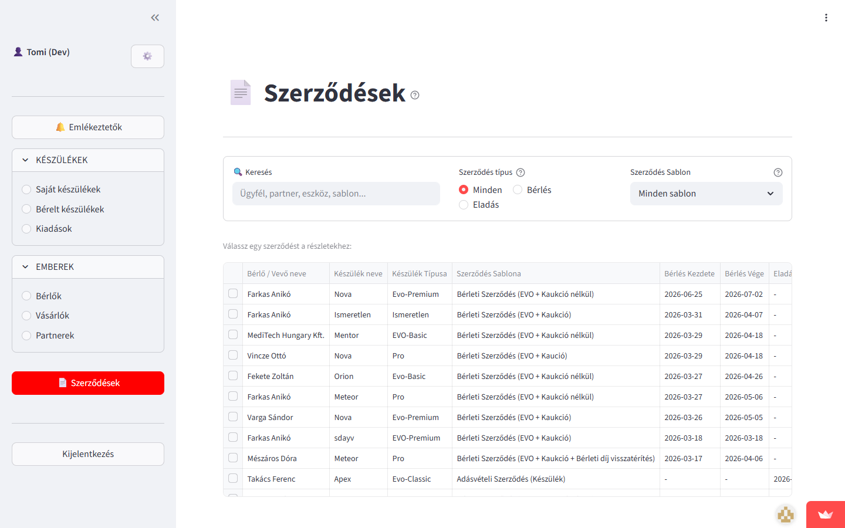Open the Minden sablon dropdown
The height and width of the screenshot is (528, 845).
[706, 194]
